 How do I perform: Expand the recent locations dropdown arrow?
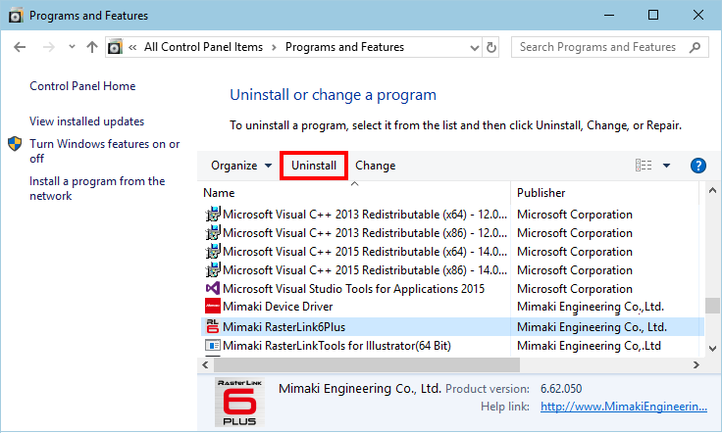71,47
